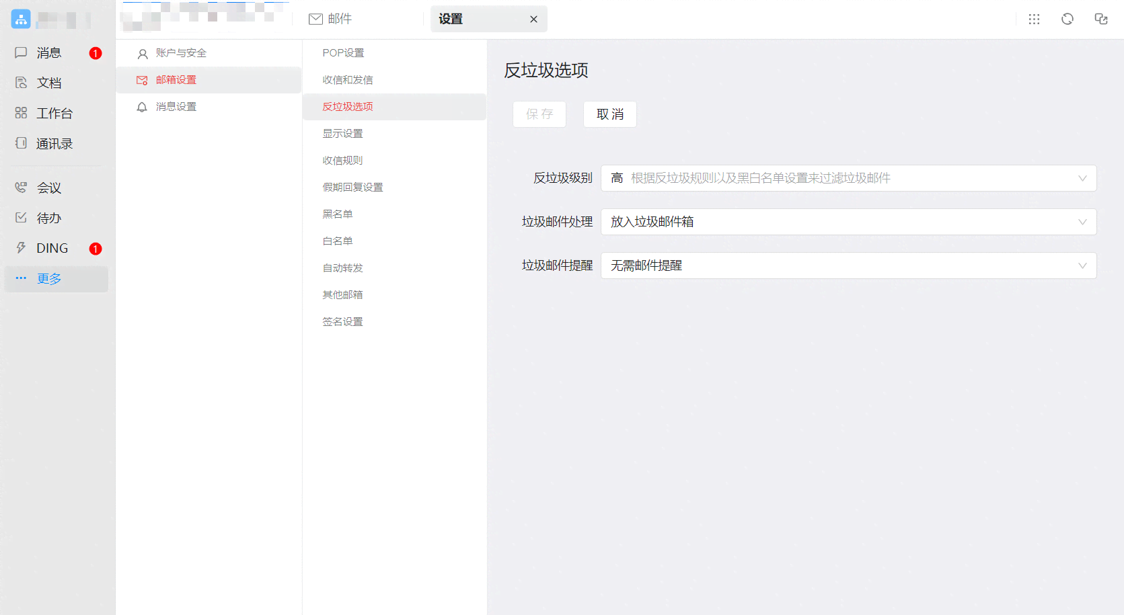Click the organization logo icon at top left
Viewport: 1124px width, 615px height.
(21, 19)
